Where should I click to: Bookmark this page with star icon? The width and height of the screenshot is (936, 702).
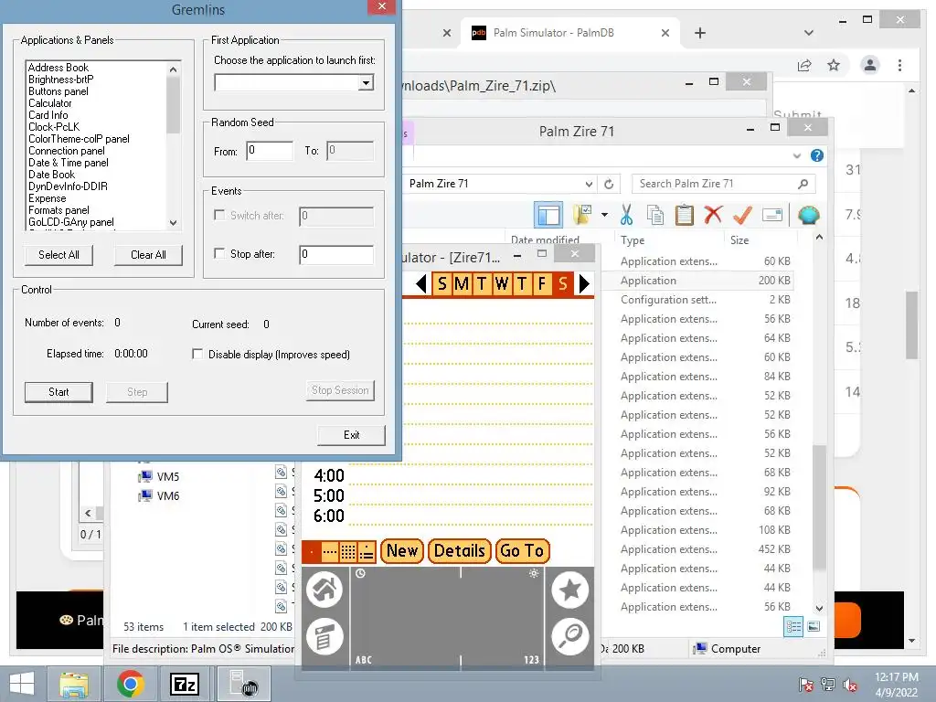(x=834, y=65)
